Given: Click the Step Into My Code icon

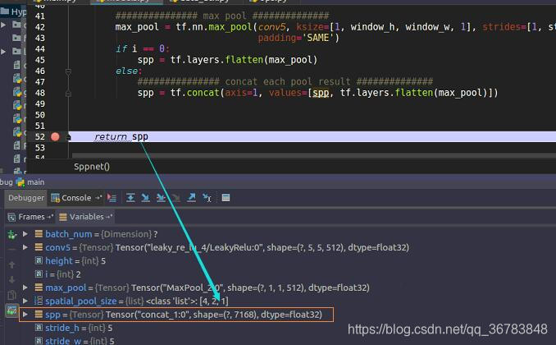Looking at the screenshot, I should pyautogui.click(x=161, y=197).
